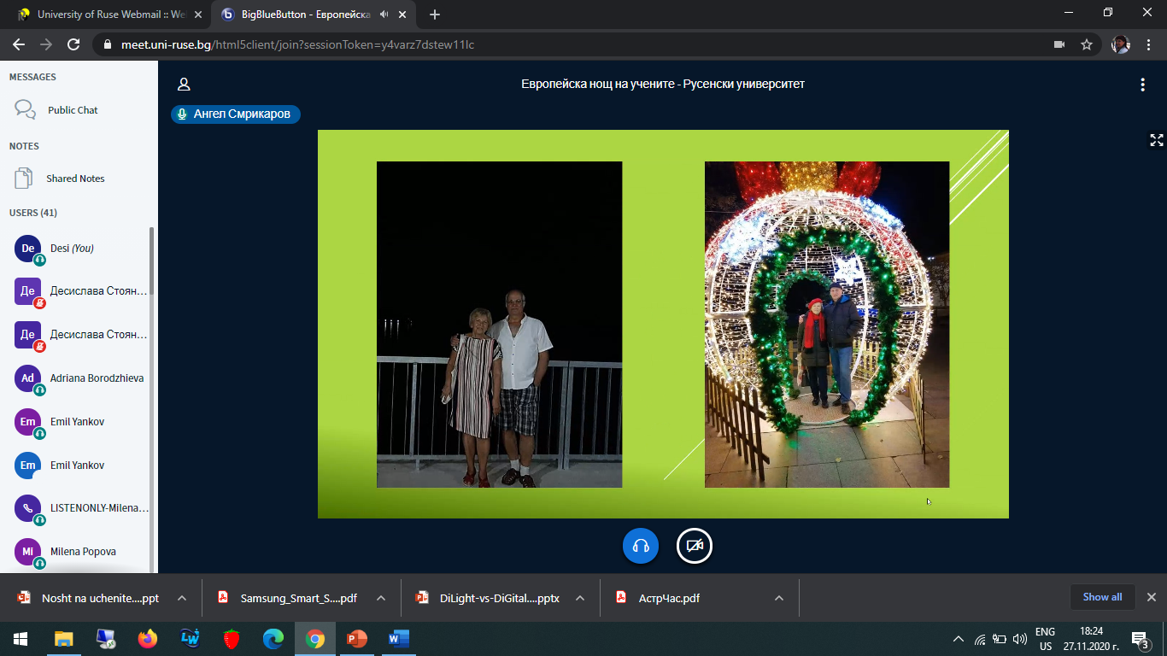Open a new browser tab
The height and width of the screenshot is (656, 1167).
click(x=435, y=15)
